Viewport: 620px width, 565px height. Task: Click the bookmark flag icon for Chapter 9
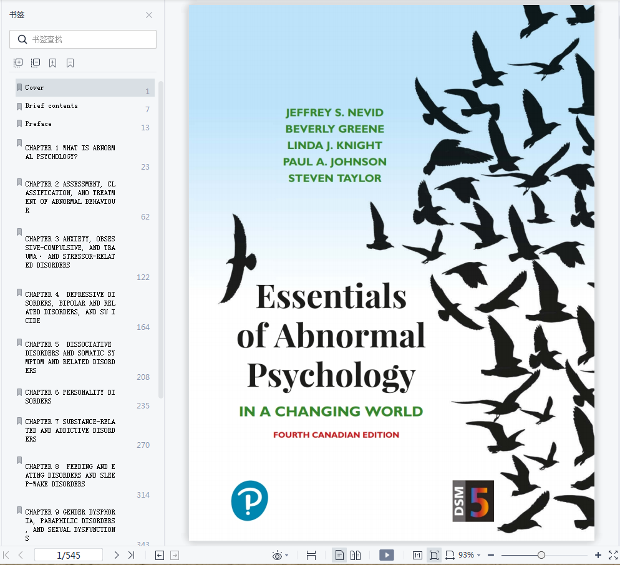tap(19, 510)
